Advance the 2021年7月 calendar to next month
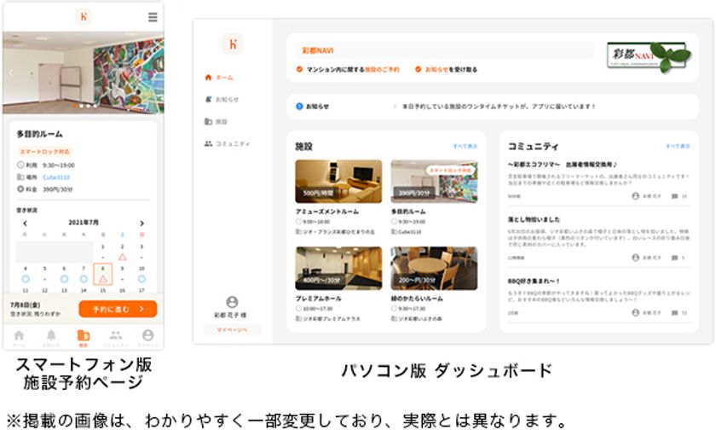 [142, 223]
